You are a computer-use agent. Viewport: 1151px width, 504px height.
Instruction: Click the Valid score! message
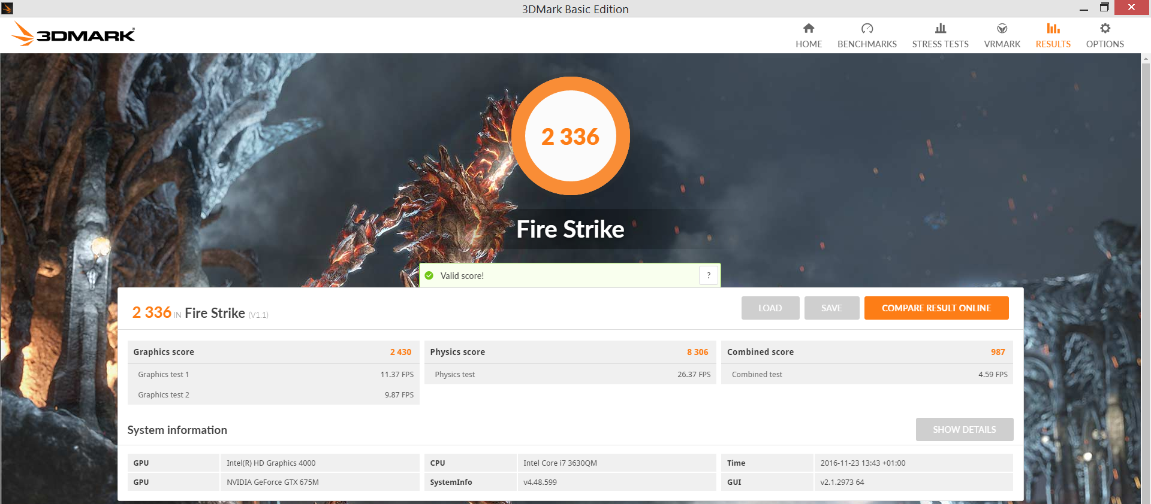click(462, 276)
